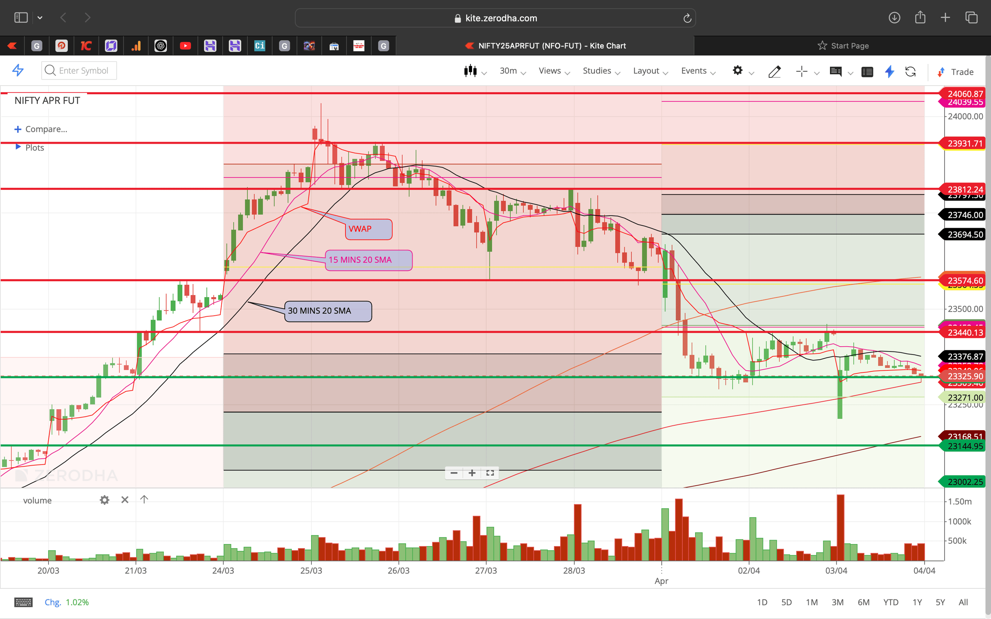Enable fullscreen chart mode

(490, 473)
